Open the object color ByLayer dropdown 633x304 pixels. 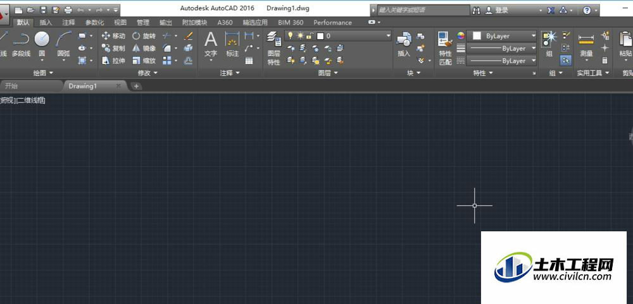(x=502, y=36)
